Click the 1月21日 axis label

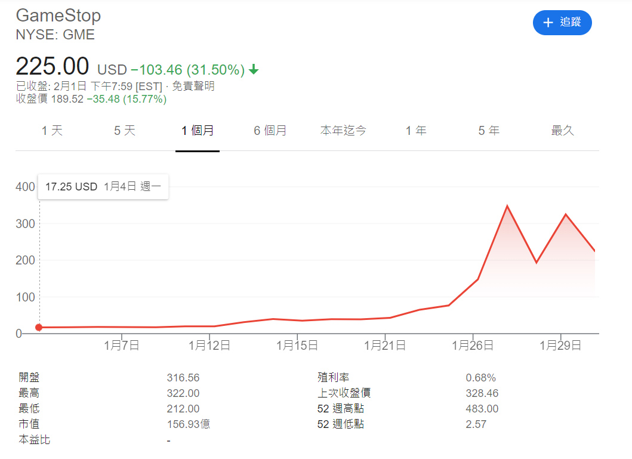click(385, 346)
